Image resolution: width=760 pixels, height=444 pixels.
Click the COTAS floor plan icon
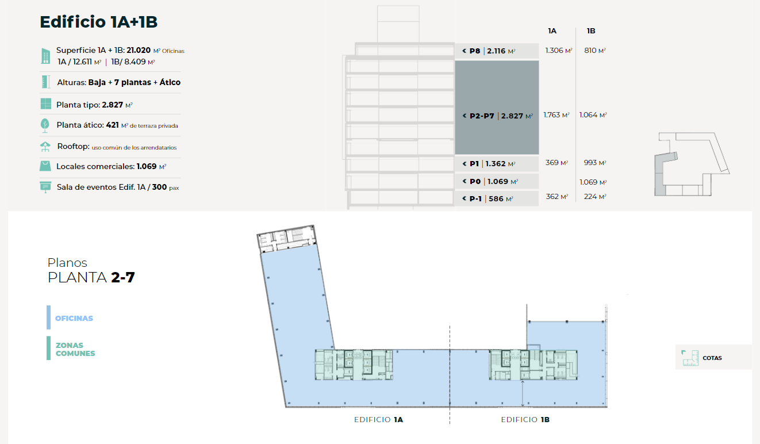pos(689,358)
